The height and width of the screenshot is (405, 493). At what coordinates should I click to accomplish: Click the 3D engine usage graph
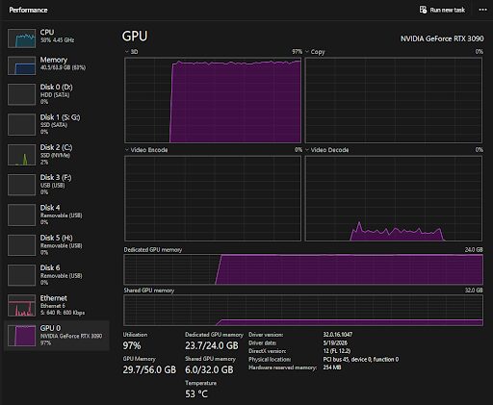click(213, 100)
